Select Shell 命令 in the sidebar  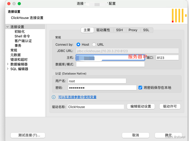22,36
